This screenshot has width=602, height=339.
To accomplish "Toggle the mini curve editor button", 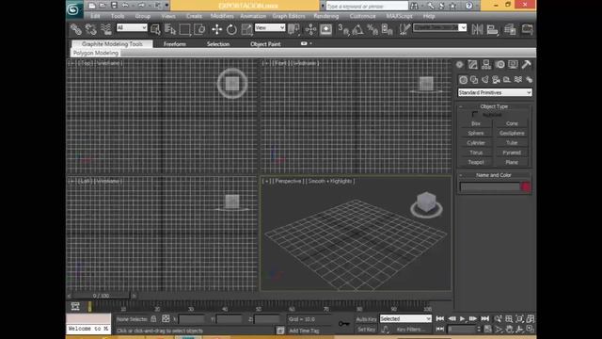I will coord(75,306).
